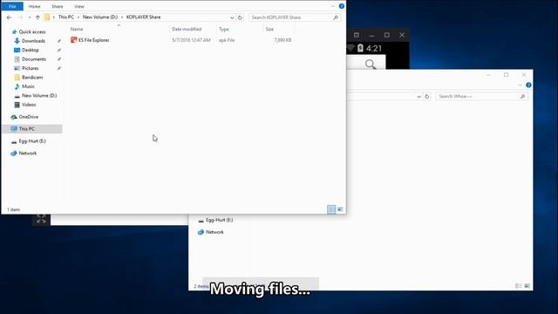Select Egg-Hurt (E:) in back Explorer window
The image size is (558, 314).
pos(219,220)
